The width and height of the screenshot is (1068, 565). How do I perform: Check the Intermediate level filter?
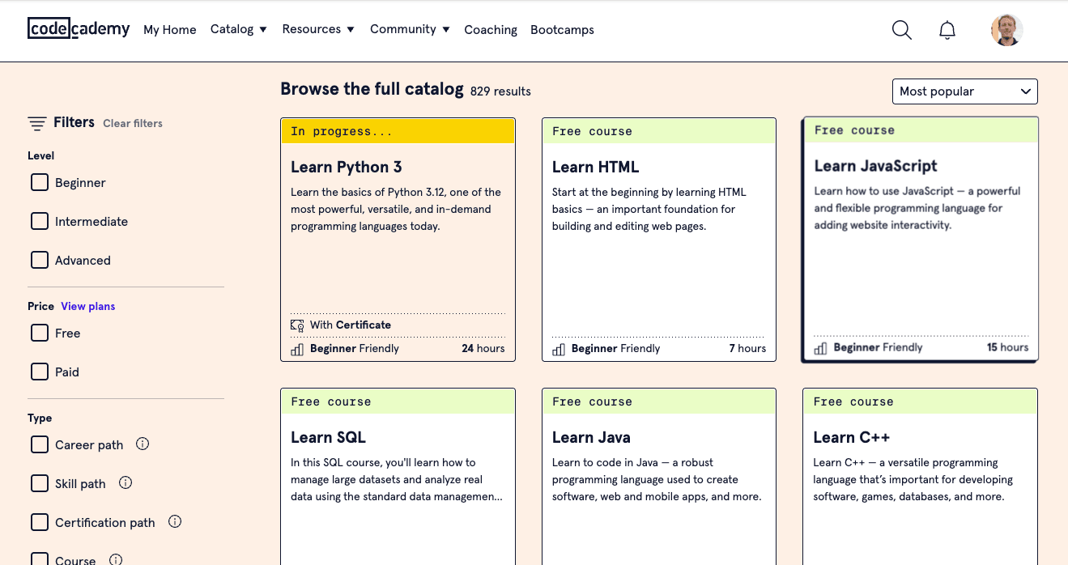(40, 221)
